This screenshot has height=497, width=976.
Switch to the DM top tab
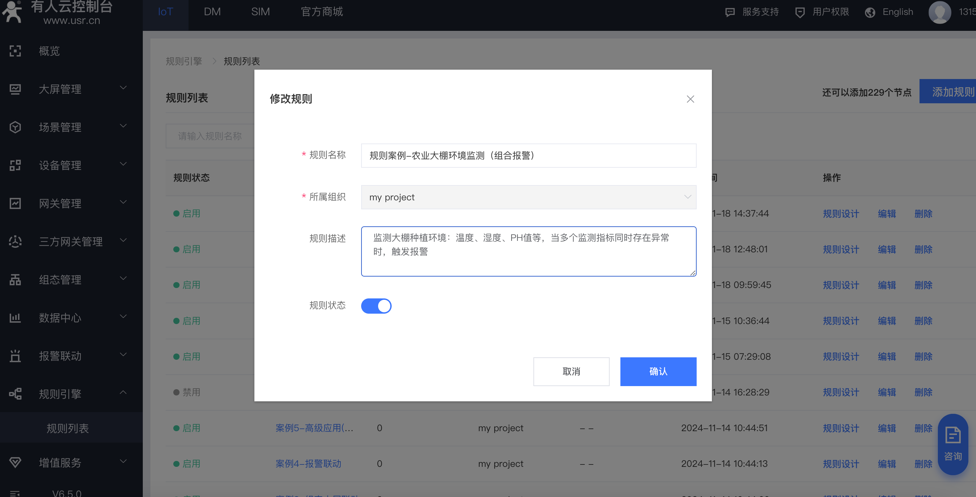point(212,12)
